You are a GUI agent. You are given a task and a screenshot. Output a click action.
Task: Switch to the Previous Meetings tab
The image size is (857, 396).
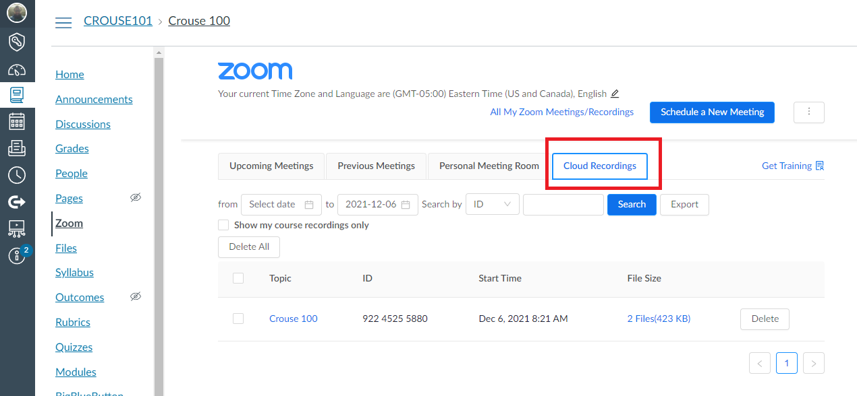coord(377,166)
